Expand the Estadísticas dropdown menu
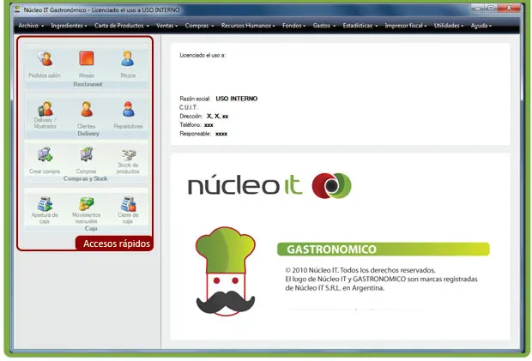Image resolution: width=532 pixels, height=361 pixels. [360, 26]
